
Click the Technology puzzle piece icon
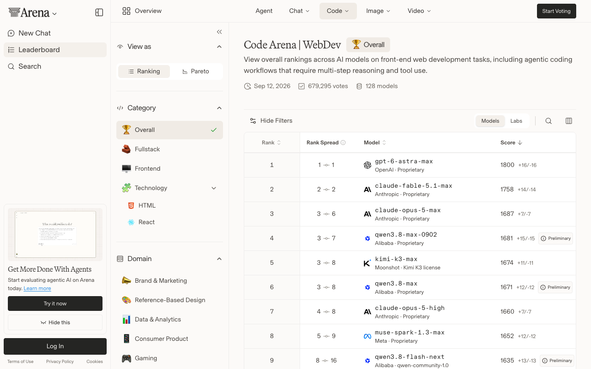127,188
